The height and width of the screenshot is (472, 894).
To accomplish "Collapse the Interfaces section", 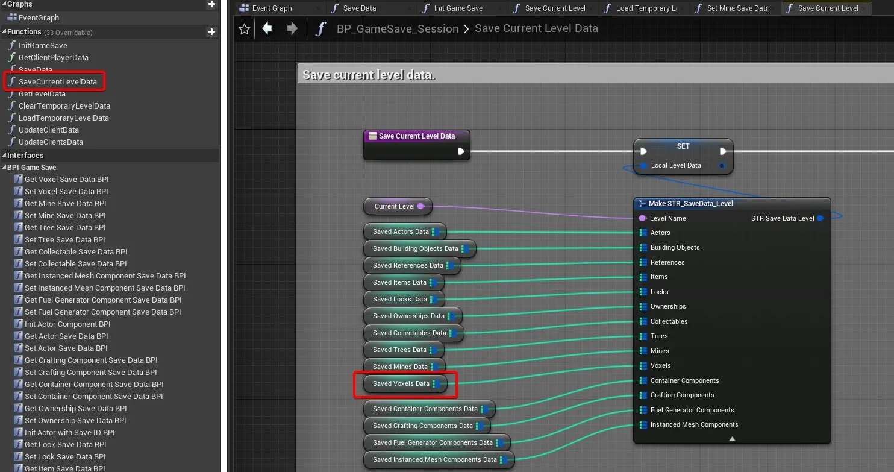I will tap(4, 156).
